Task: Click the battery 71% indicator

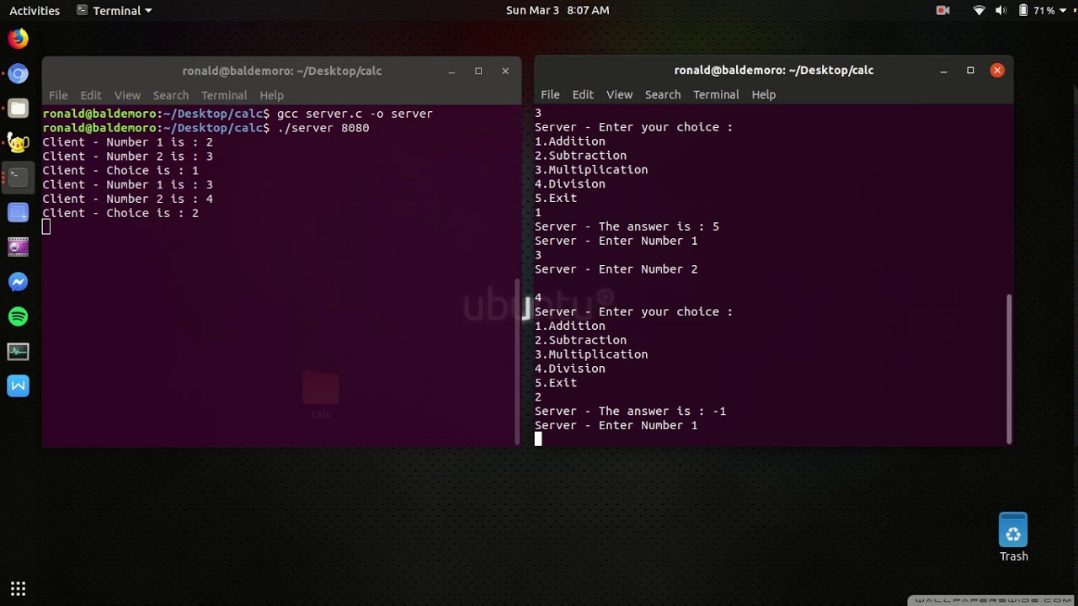Action: coord(1036,10)
